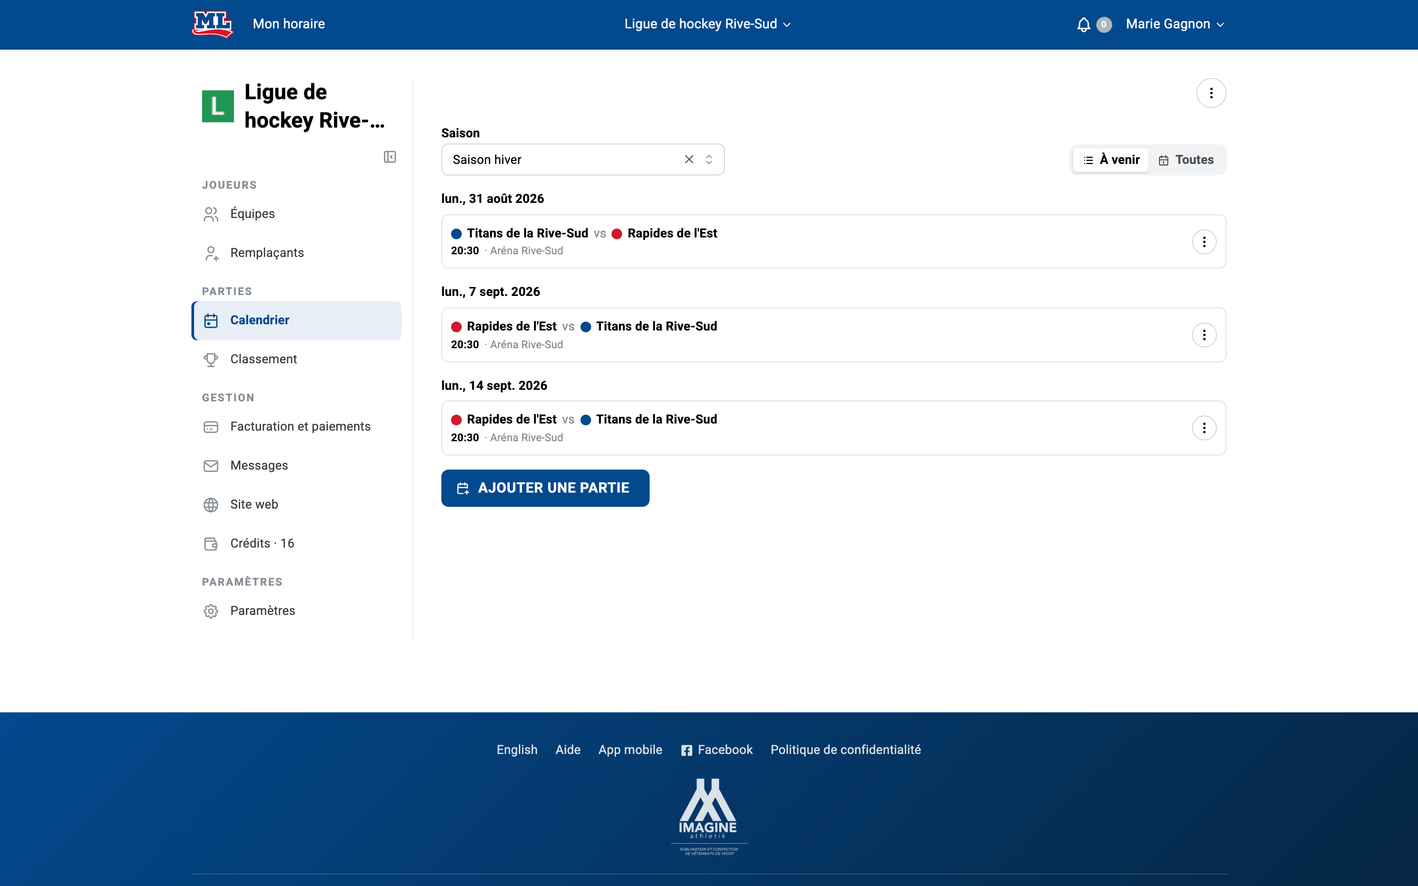The height and width of the screenshot is (886, 1418).
Task: Click Titans blue dot in 31 août game
Action: point(456,234)
